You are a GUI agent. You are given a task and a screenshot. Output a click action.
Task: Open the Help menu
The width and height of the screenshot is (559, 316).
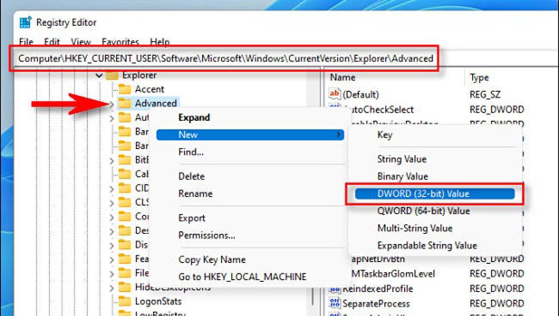coord(160,42)
